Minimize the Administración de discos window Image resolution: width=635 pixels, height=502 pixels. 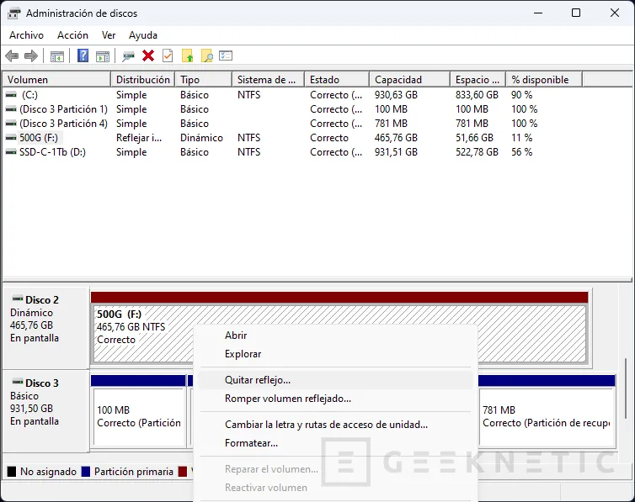pyautogui.click(x=538, y=13)
